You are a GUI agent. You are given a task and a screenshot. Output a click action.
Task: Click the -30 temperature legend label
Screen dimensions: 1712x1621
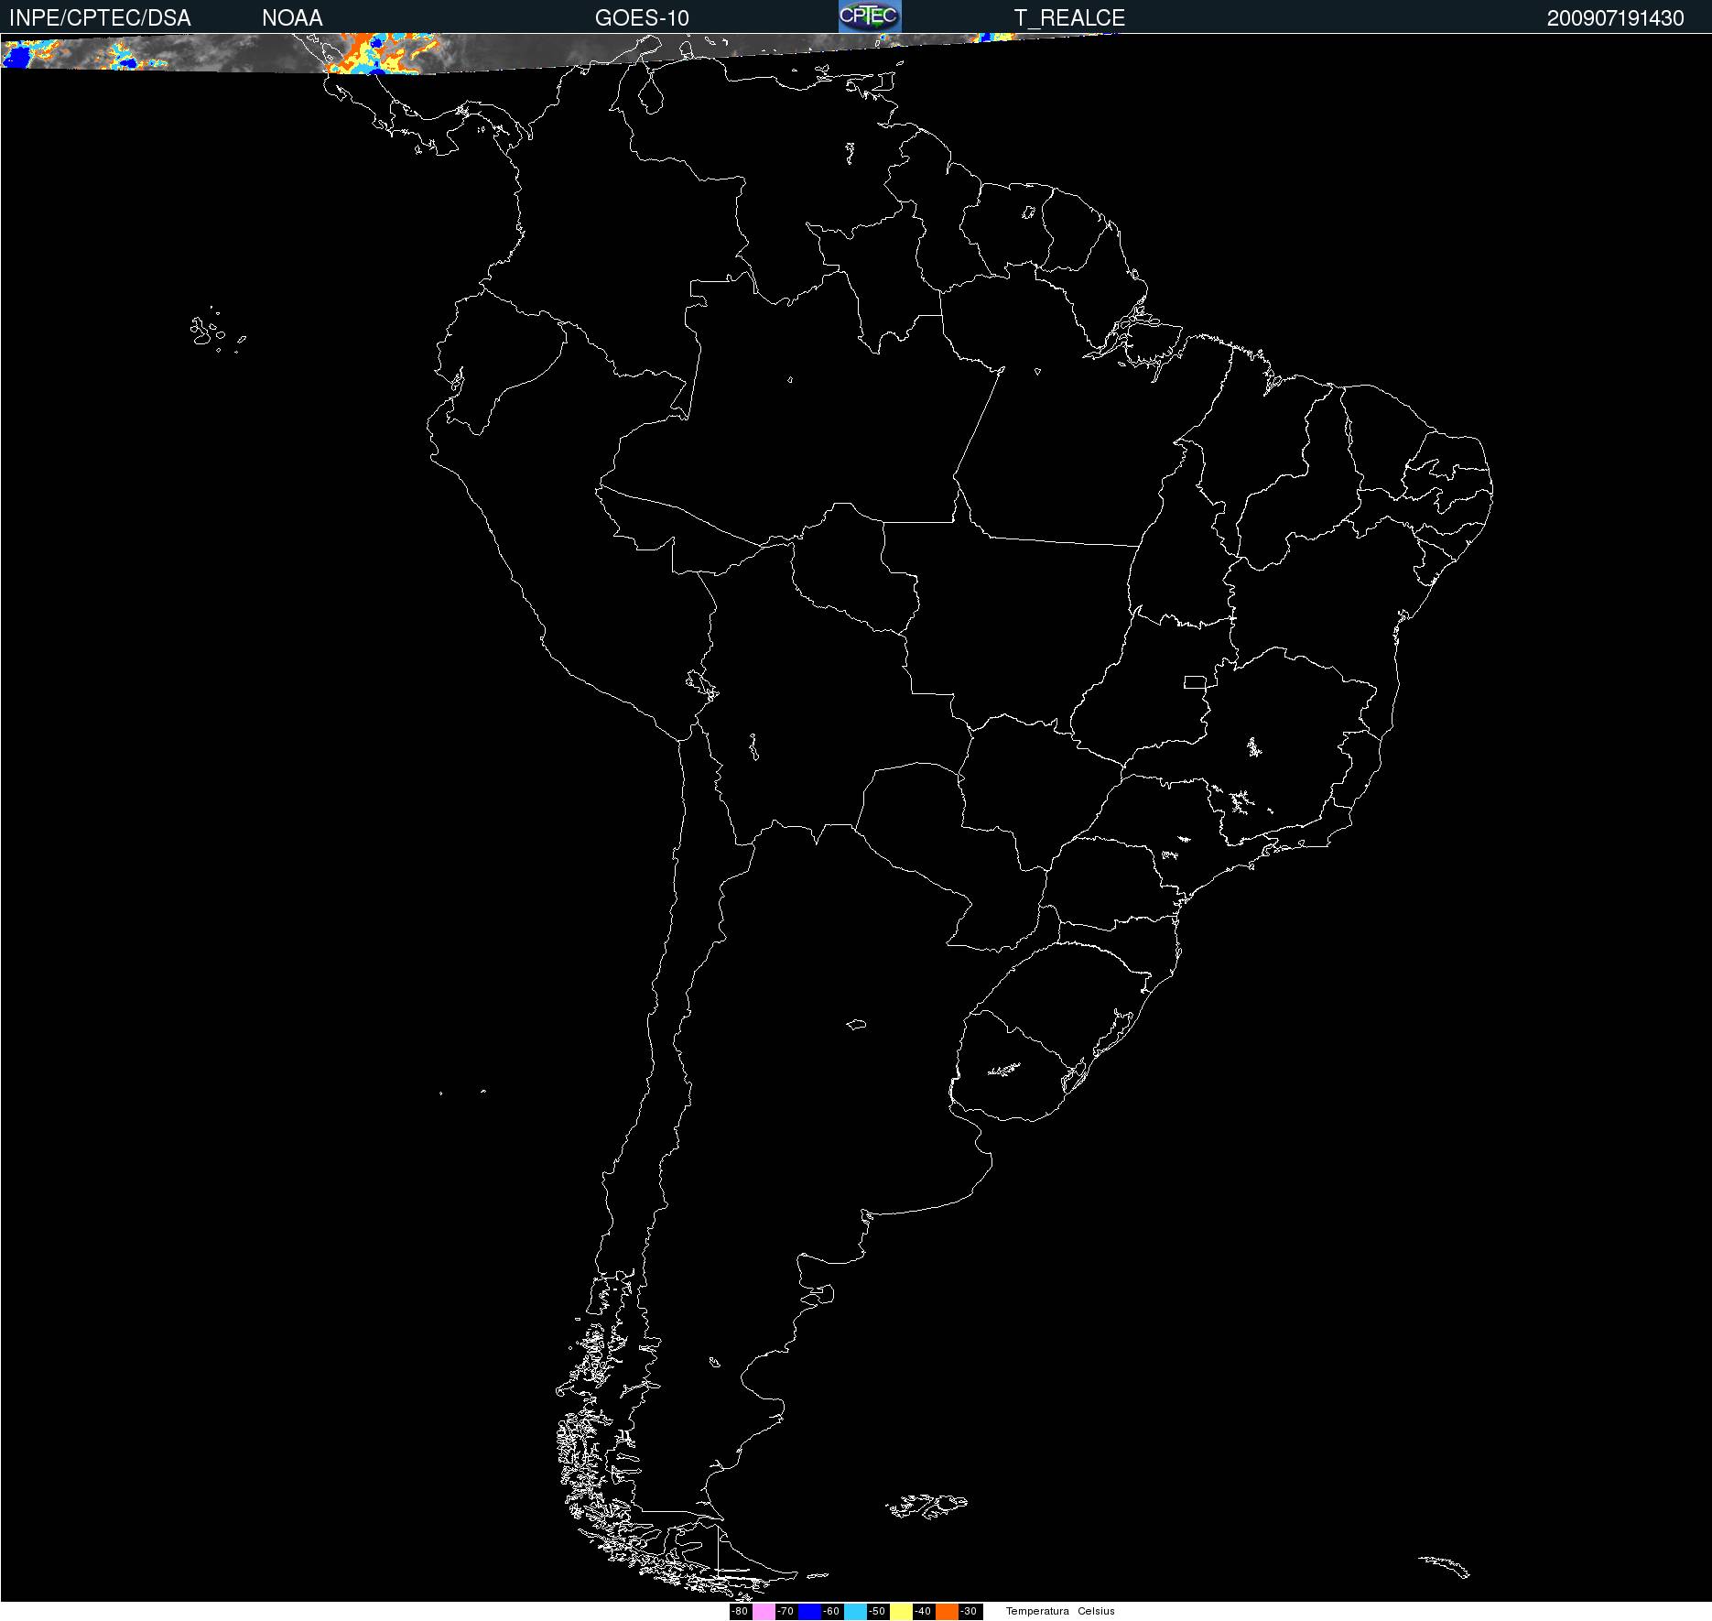point(970,1612)
